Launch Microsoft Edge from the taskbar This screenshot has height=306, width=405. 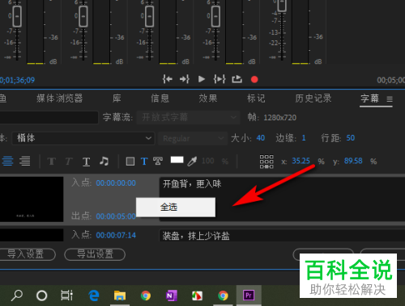pos(94,296)
